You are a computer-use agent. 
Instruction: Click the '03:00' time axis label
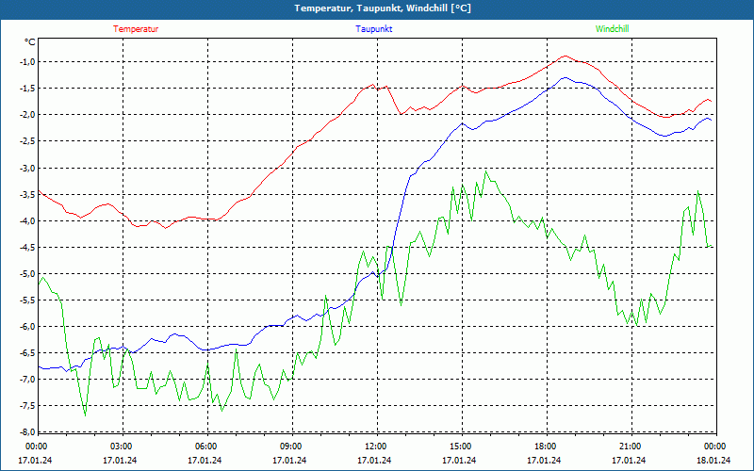(x=121, y=447)
